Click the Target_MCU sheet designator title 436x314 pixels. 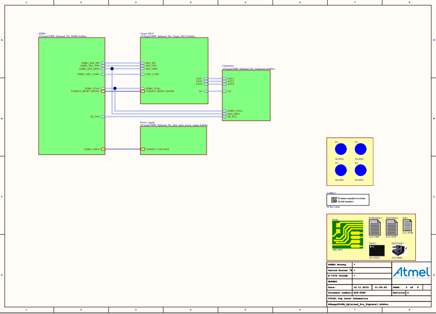tap(147, 33)
